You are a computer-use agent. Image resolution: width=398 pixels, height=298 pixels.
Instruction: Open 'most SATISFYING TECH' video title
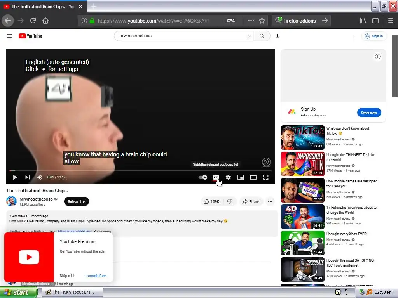350,263
